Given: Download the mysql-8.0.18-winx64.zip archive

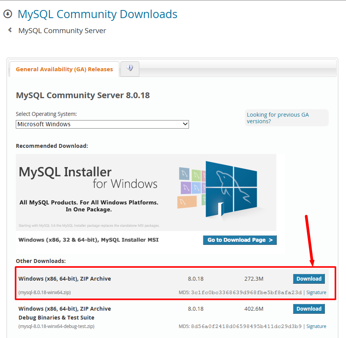Looking at the screenshot, I should tap(309, 278).
